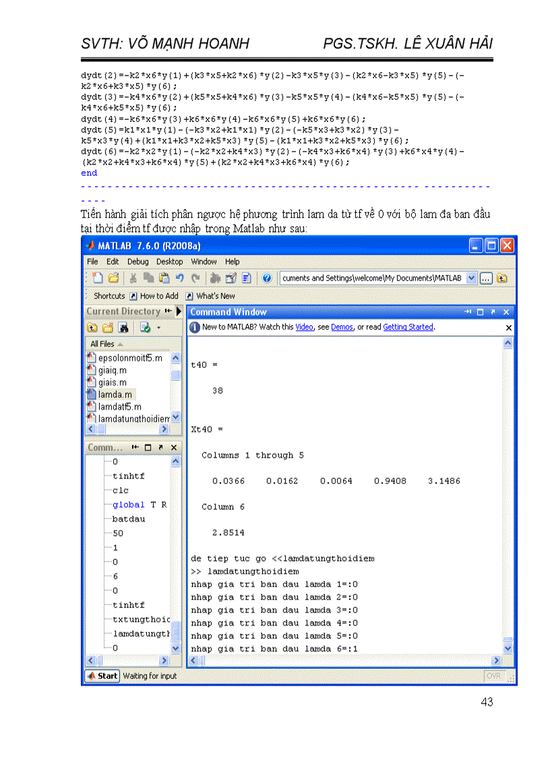550x757 pixels.
Task: Click the Find Files binoculars icon
Action: (124, 328)
